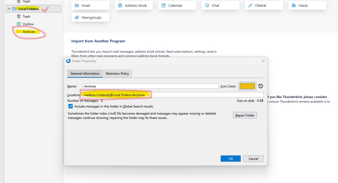Open the Address Book setup icon
The image size is (338, 183).
pos(120,5)
